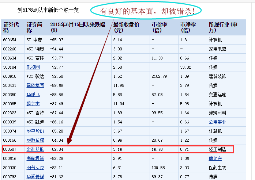This screenshot has width=255, height=180.
Task: Open the 华鹏飞 stock link
Action: 33,95
